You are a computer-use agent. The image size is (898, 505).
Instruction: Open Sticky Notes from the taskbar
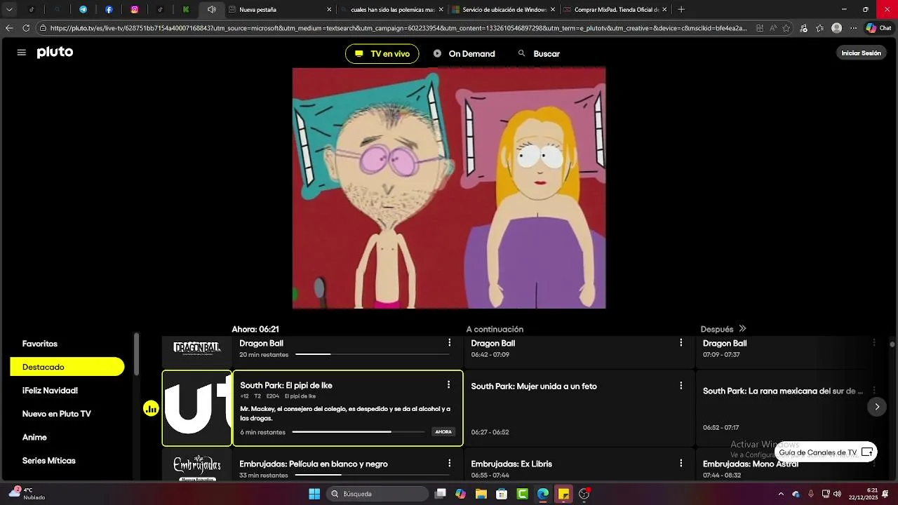[x=563, y=494]
